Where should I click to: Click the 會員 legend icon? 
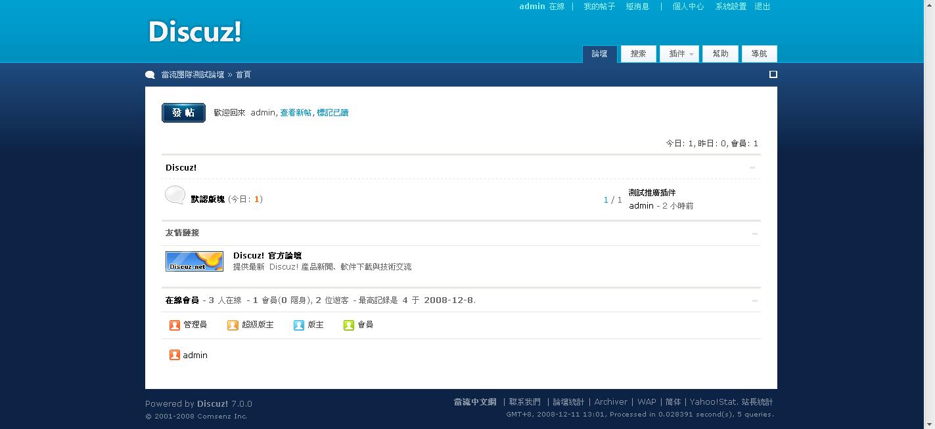click(x=349, y=325)
